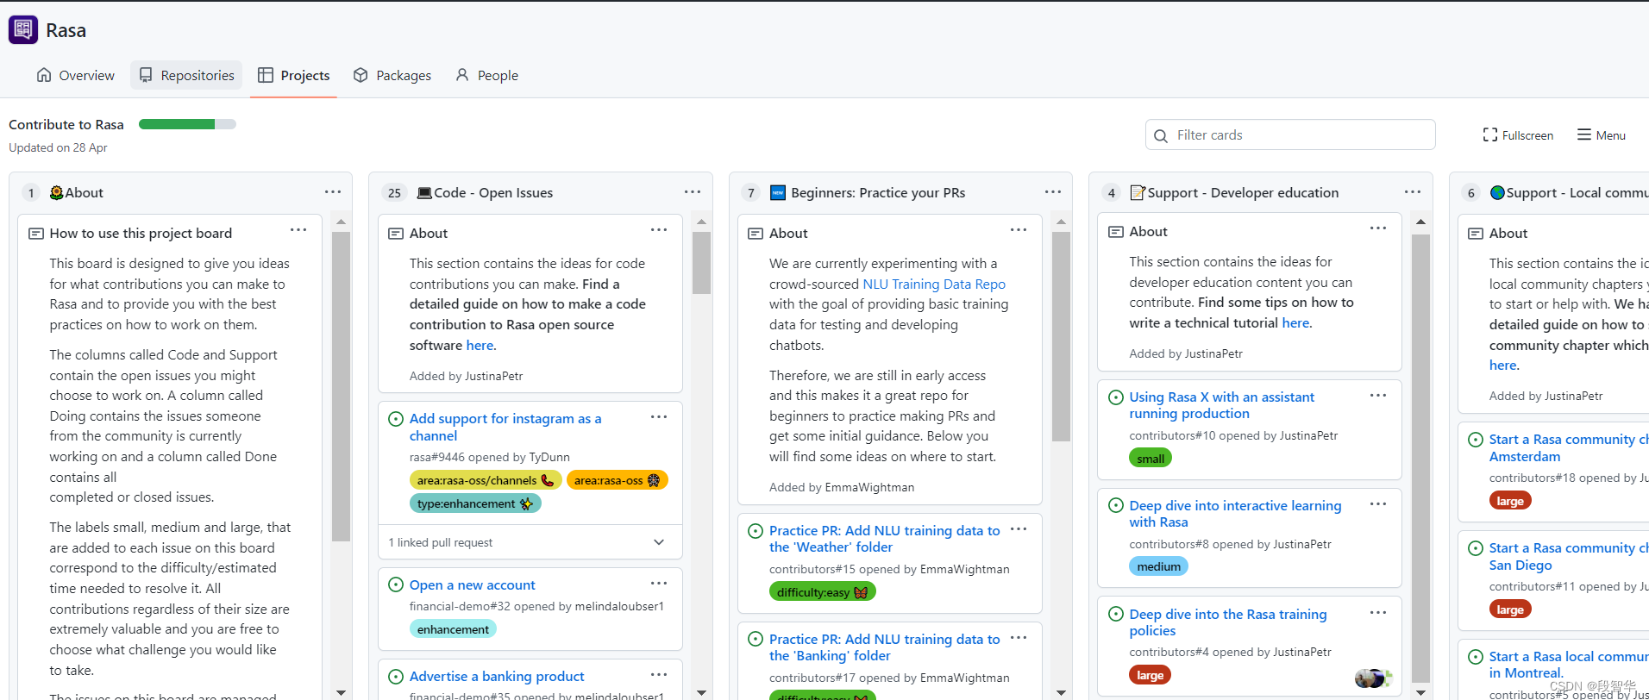The image size is (1649, 700).
Task: Click note icon on Local community About card
Action: 1476,234
